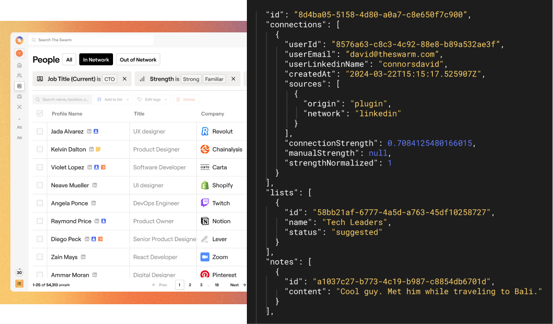The width and height of the screenshot is (553, 324).
Task: Open the orange V user avatar
Action: 19,53
